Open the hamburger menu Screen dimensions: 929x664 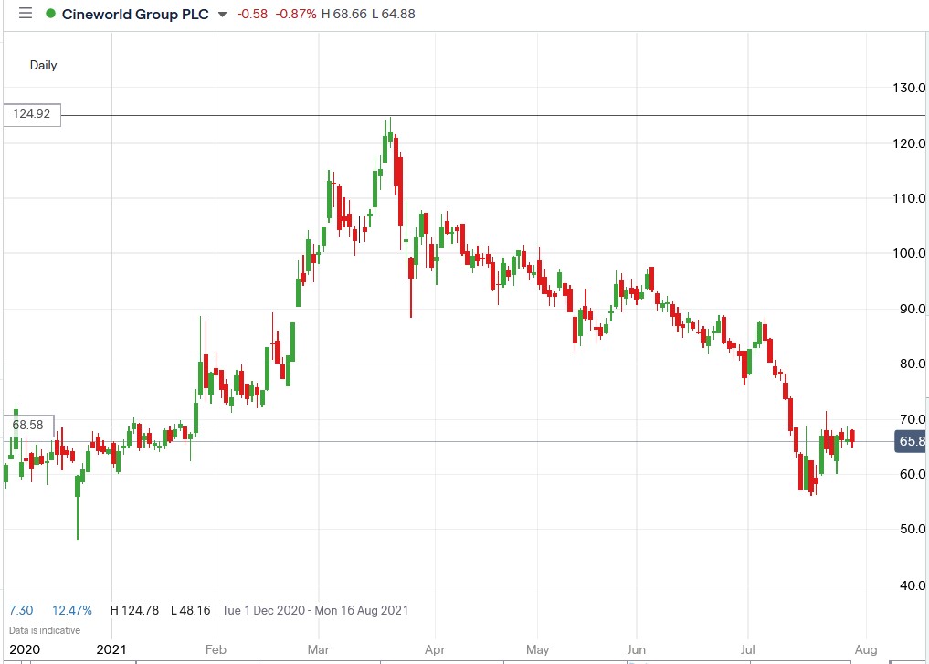[x=25, y=14]
